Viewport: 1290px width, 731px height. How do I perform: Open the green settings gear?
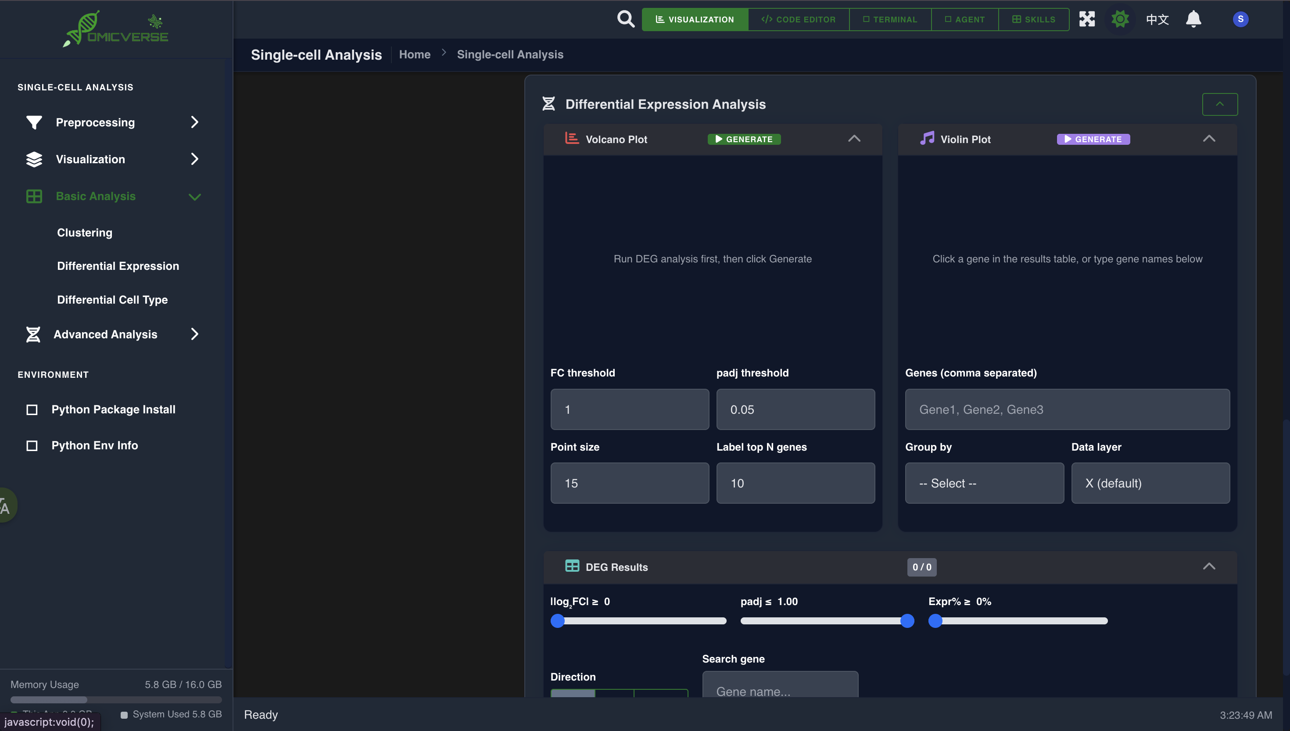point(1119,18)
